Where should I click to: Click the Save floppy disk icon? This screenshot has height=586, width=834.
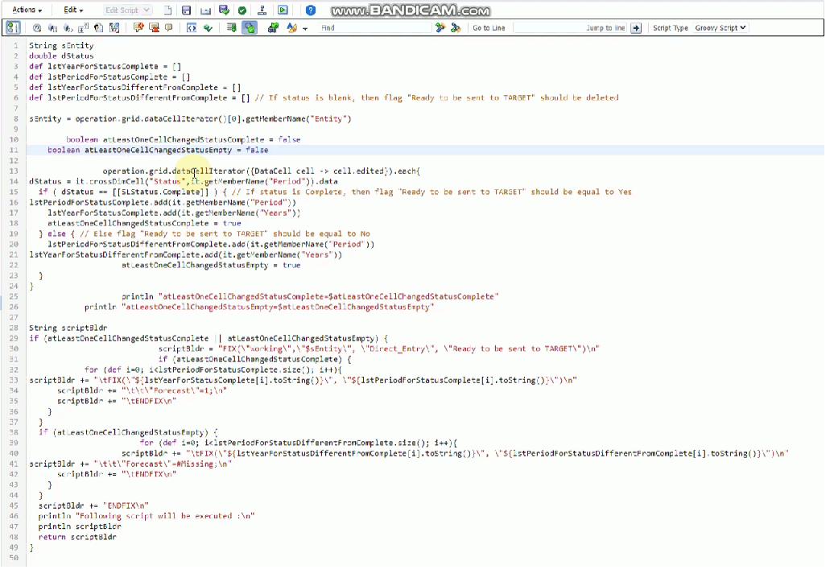point(186,10)
